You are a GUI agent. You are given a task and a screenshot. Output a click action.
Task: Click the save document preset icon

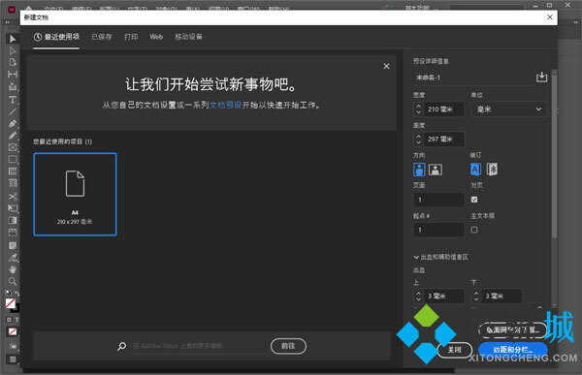(541, 78)
